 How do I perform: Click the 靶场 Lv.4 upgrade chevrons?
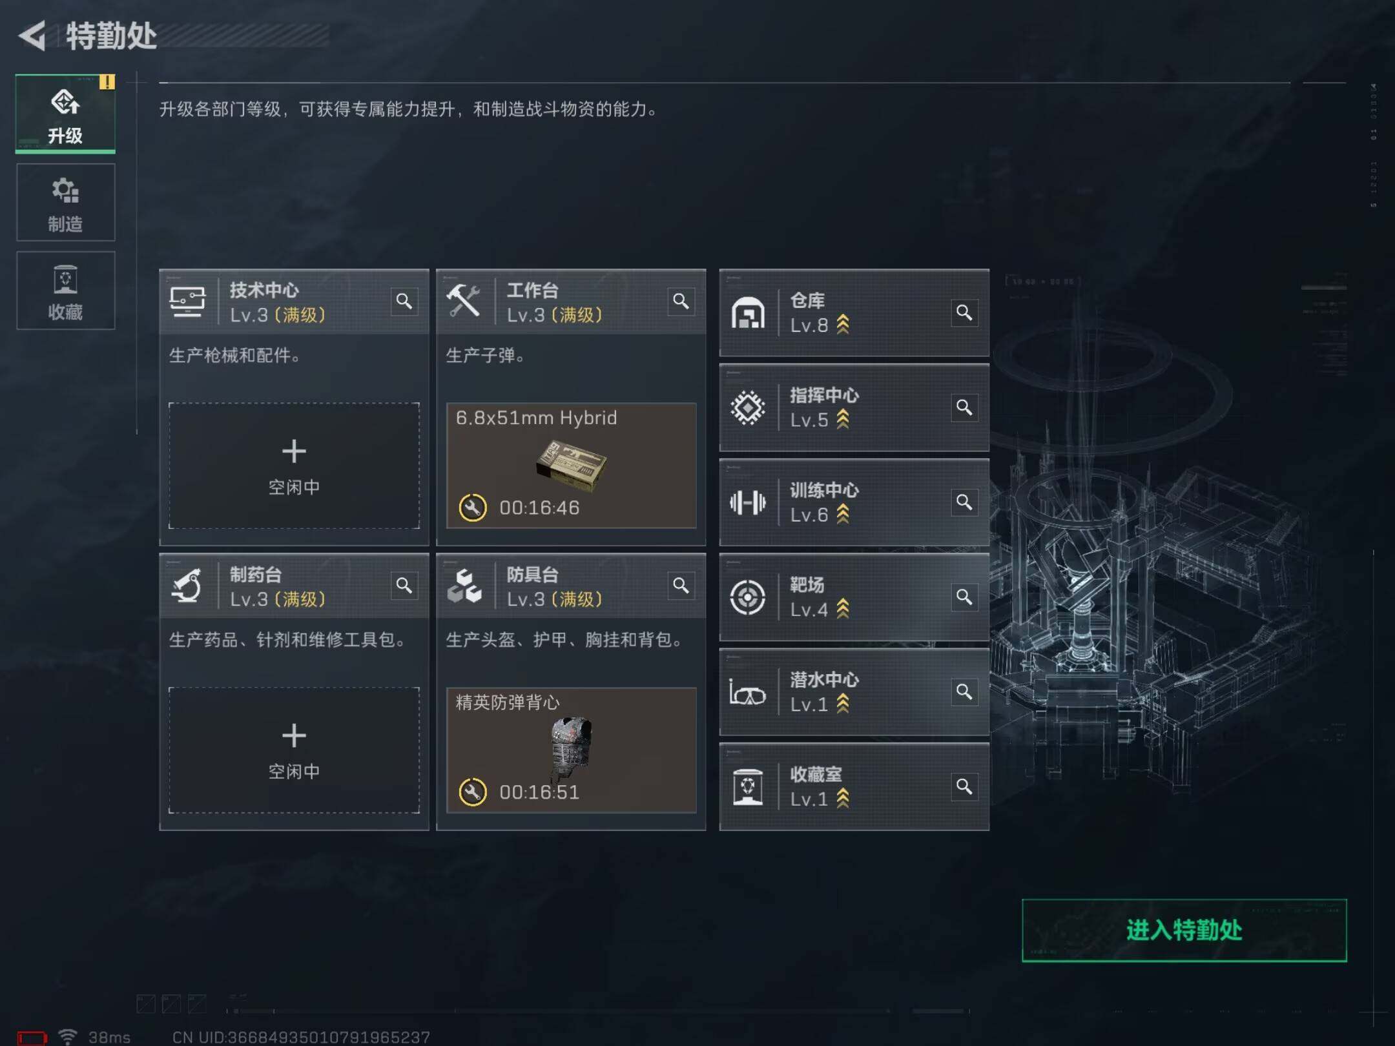(843, 609)
